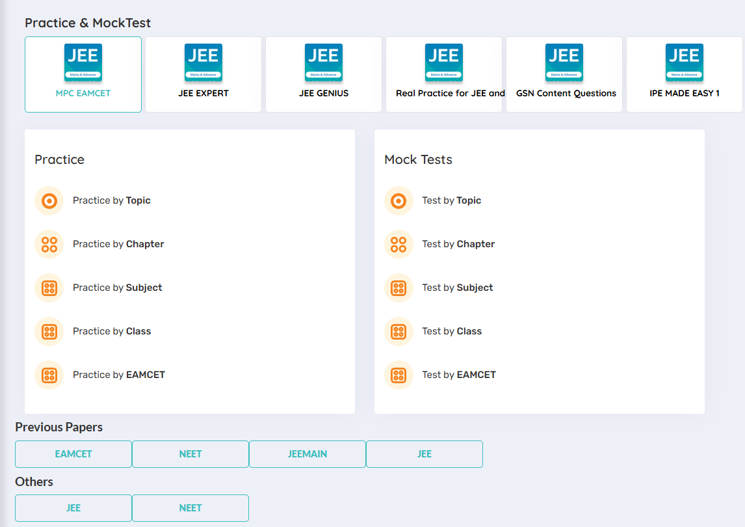Select the MPC EAMCET course label
This screenshot has height=527, width=745.
pos(83,93)
